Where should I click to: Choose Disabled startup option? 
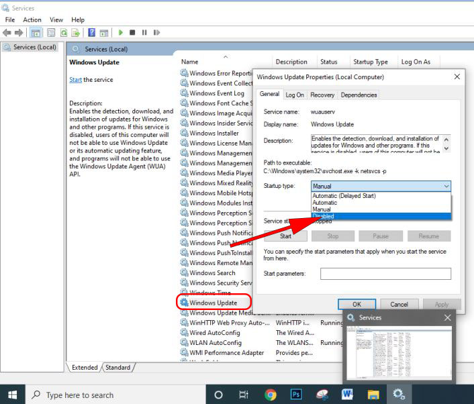pyautogui.click(x=381, y=216)
